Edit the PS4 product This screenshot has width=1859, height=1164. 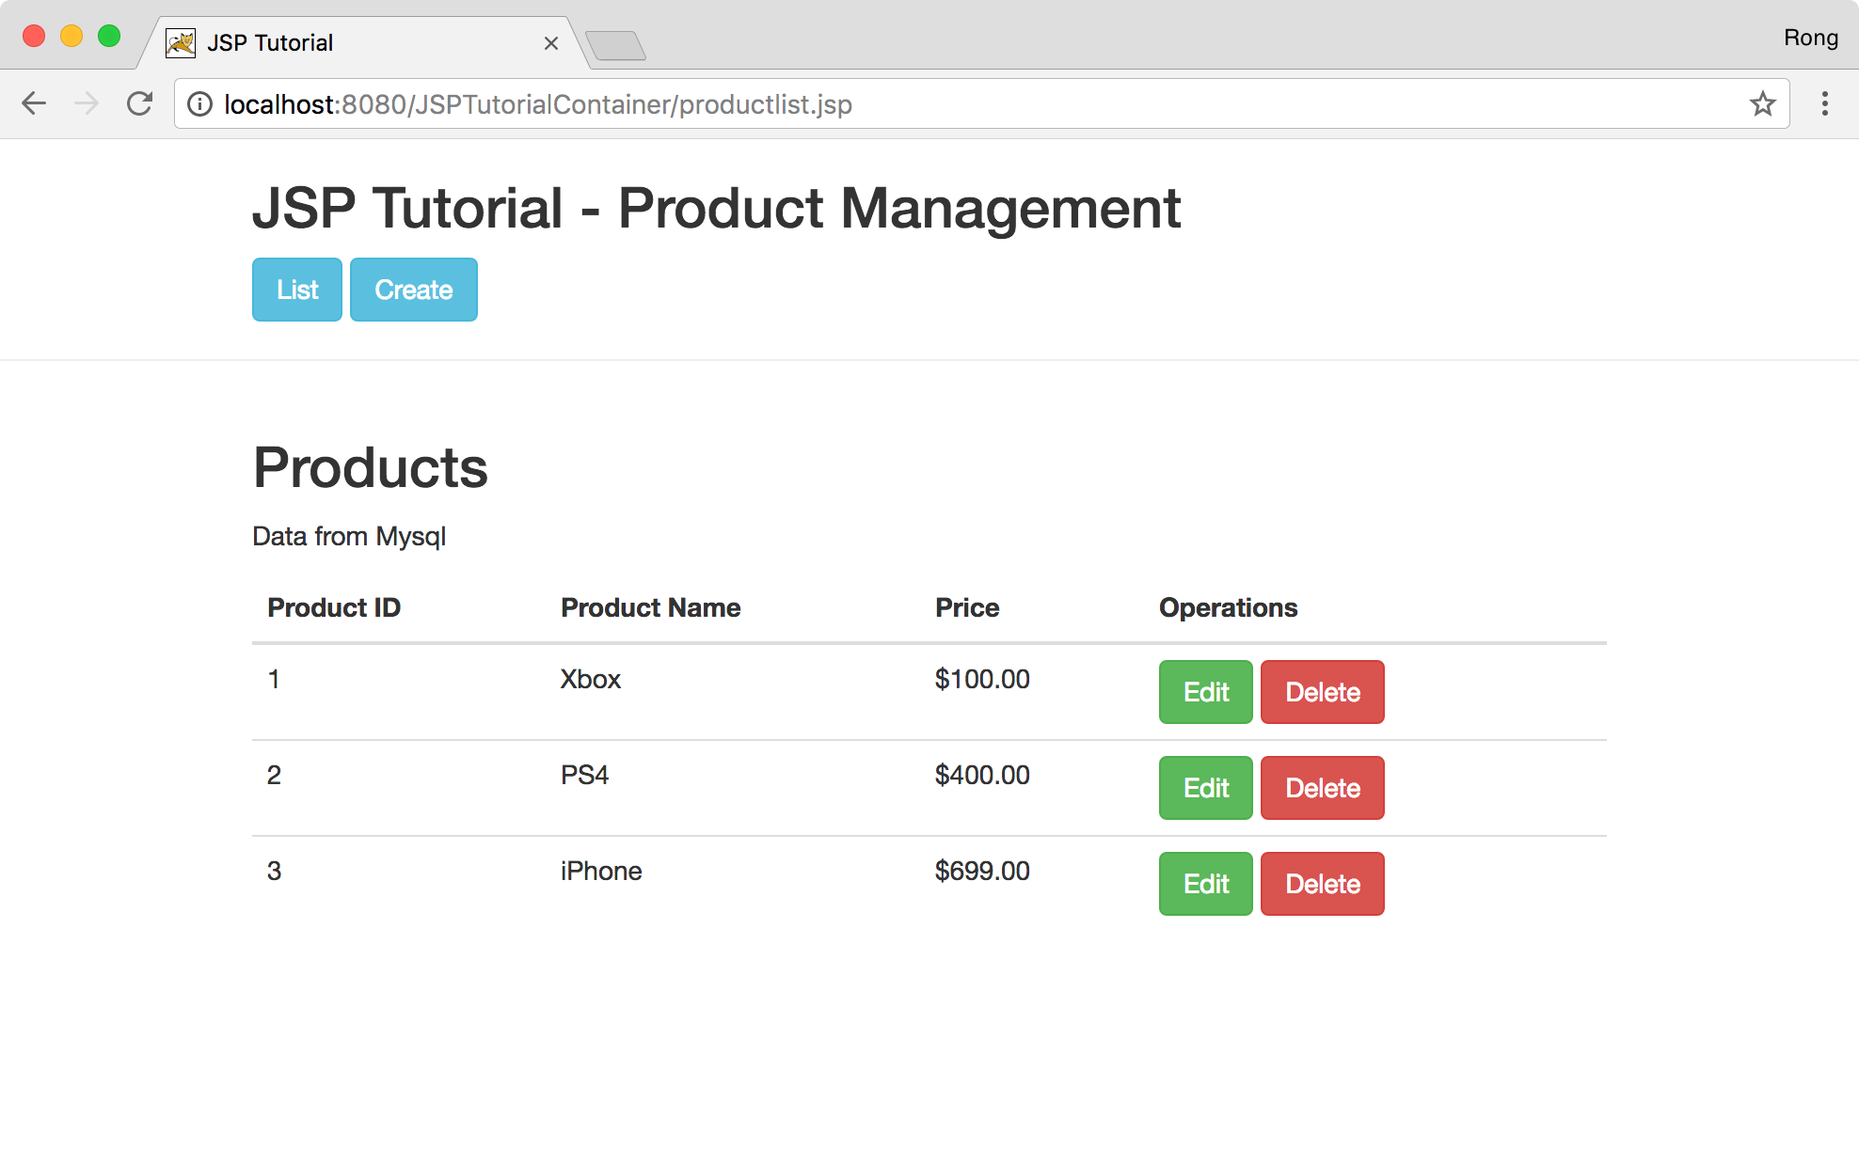coord(1206,788)
